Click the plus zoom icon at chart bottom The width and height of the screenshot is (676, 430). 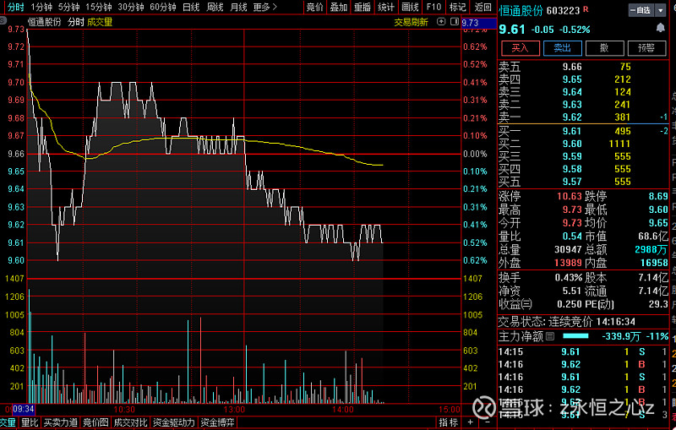[x=471, y=422]
